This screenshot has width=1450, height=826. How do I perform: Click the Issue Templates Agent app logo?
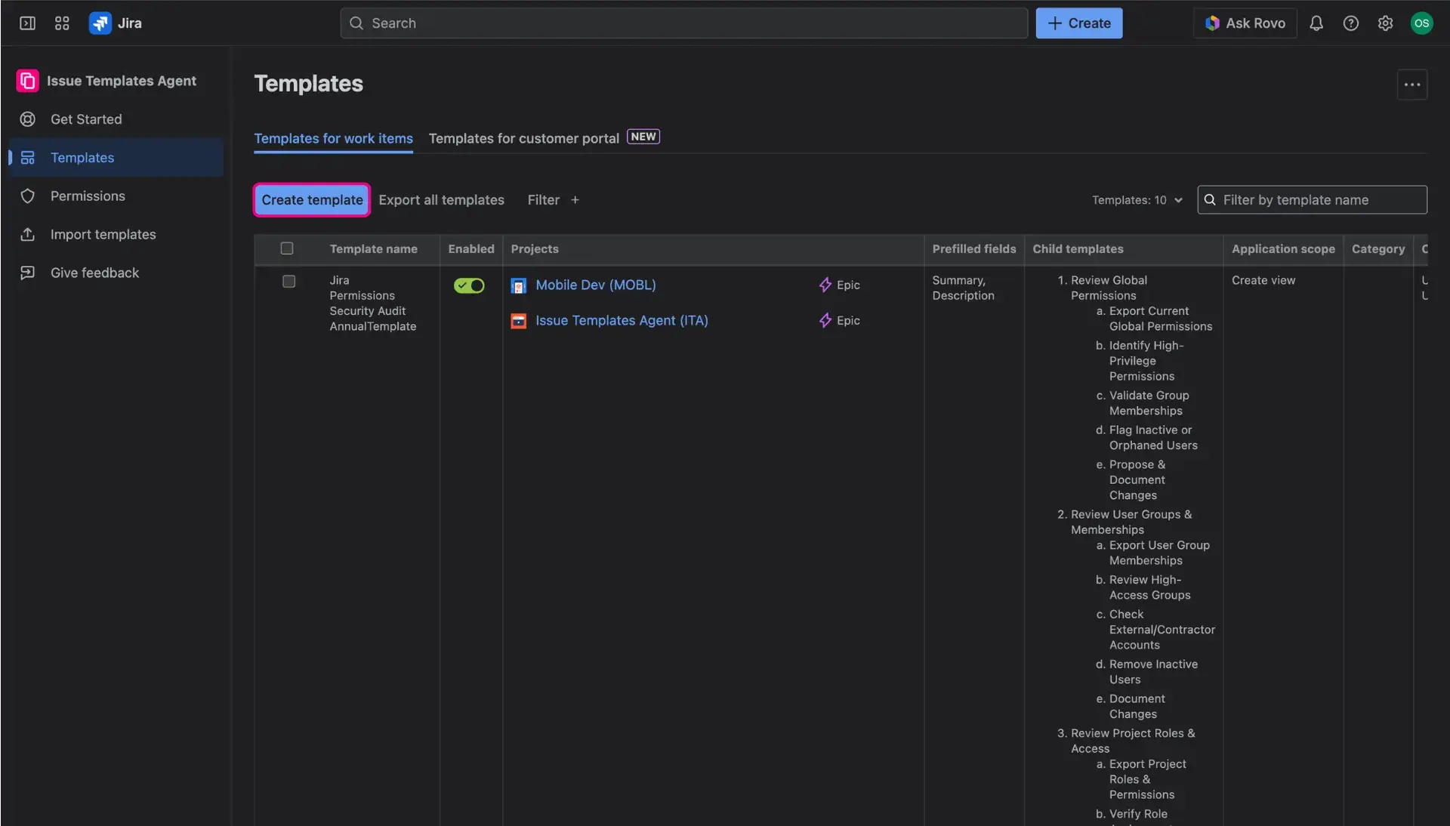27,81
